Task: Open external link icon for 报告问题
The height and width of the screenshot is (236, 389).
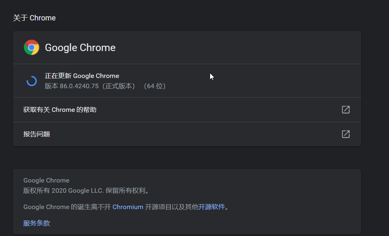Action: [346, 134]
